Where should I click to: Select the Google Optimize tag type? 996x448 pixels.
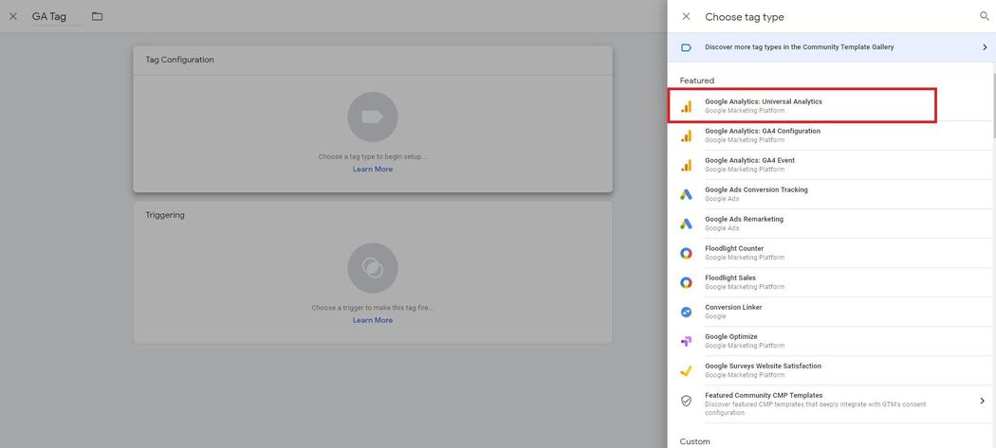pos(830,341)
